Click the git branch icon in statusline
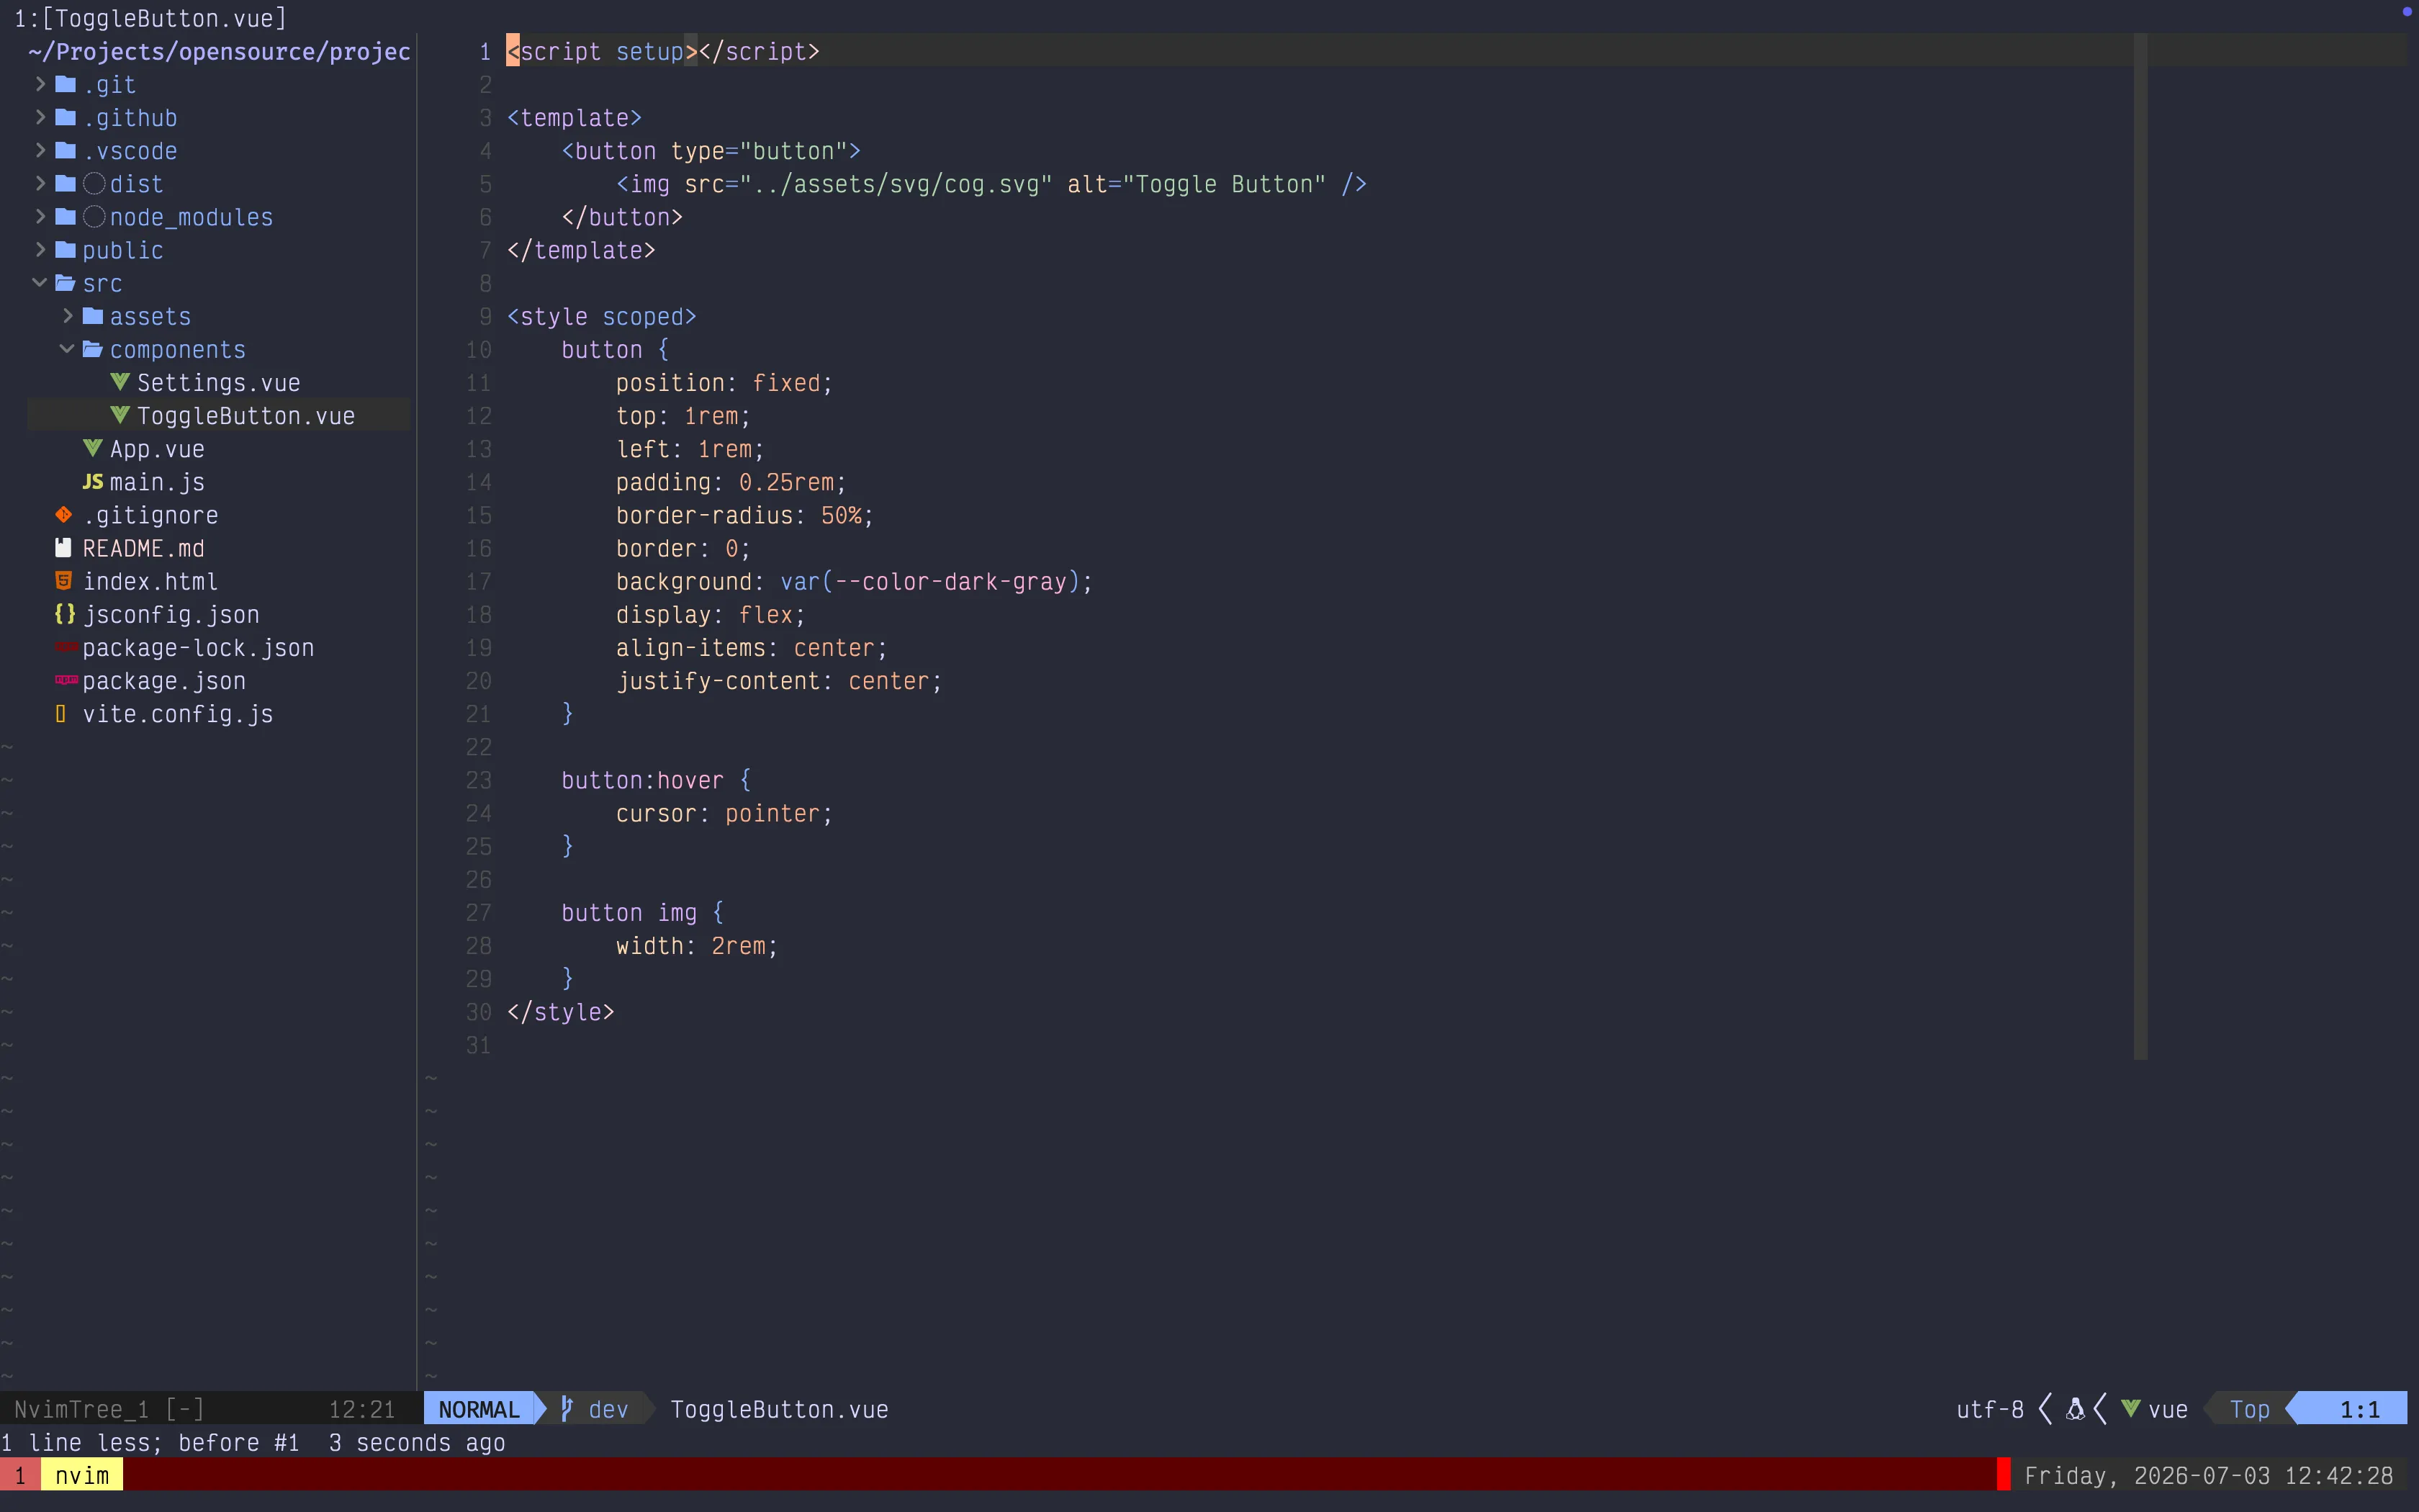 567,1409
